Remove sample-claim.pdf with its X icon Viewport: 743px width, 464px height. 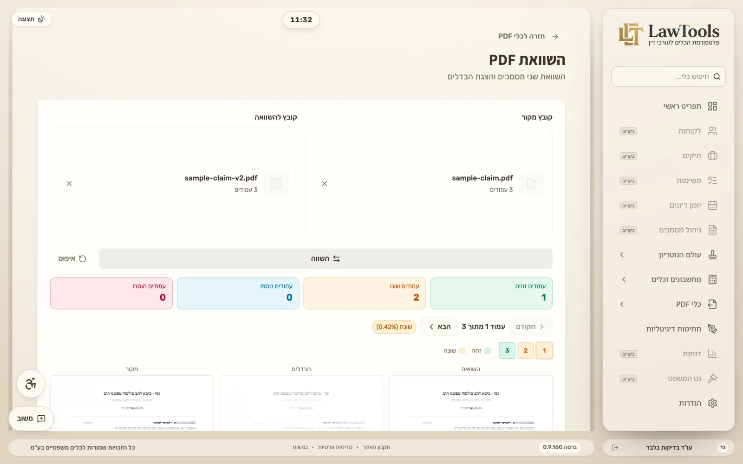click(325, 184)
